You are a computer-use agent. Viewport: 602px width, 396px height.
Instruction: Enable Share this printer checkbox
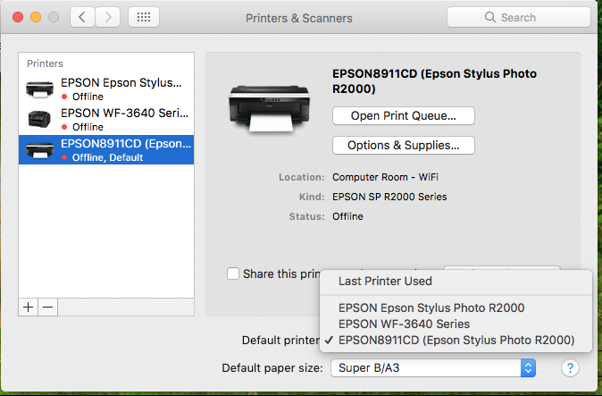[x=233, y=274]
